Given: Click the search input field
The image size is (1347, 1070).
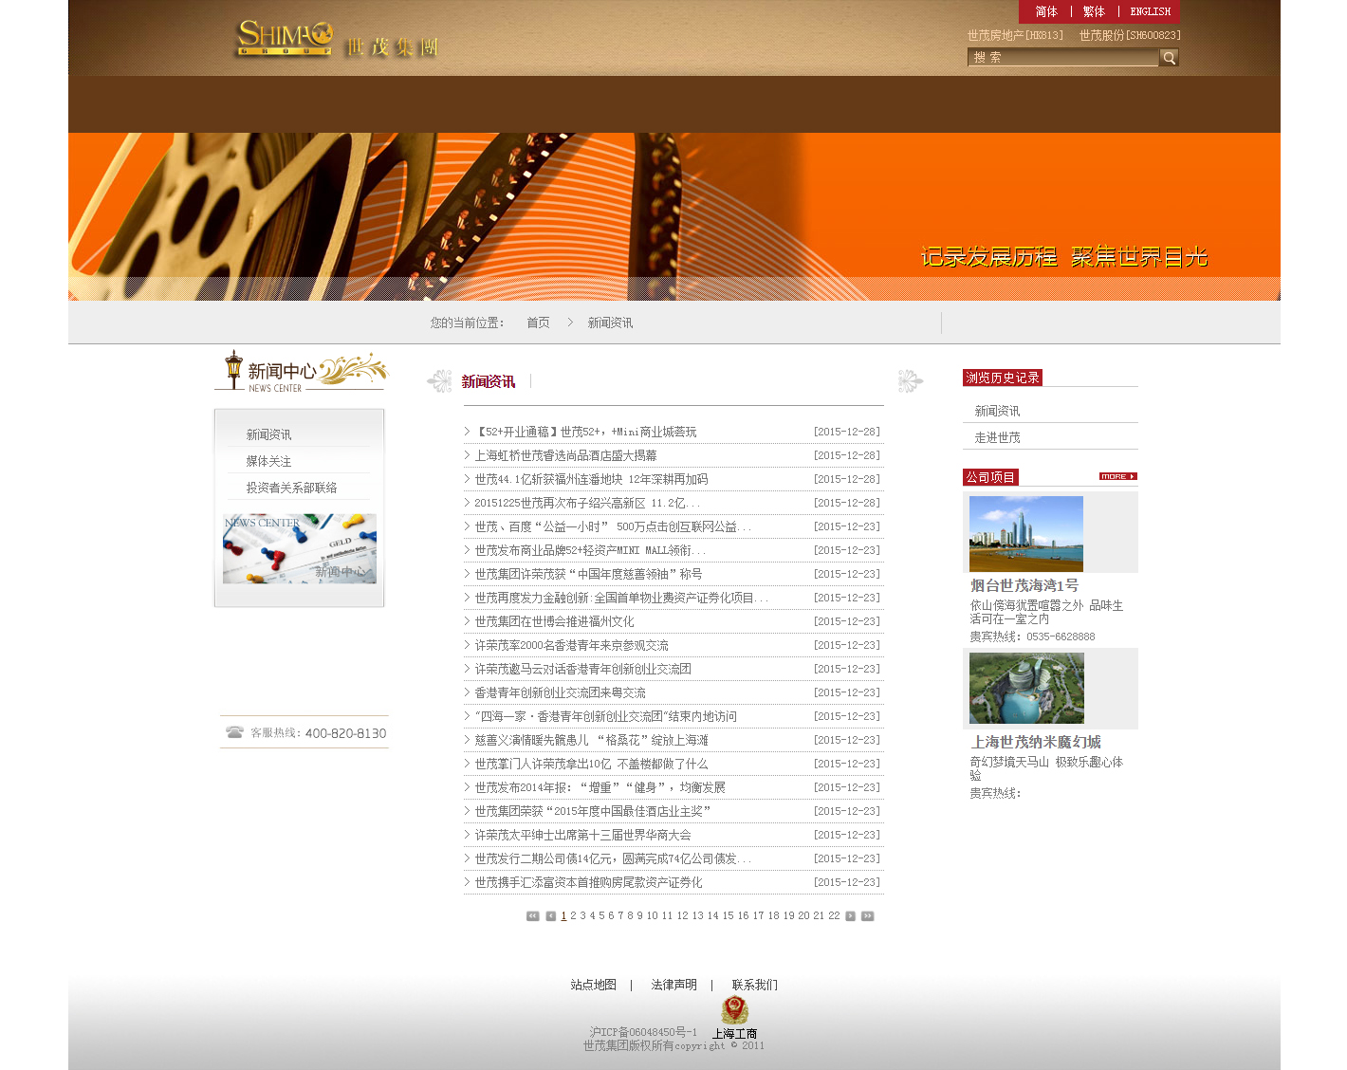Looking at the screenshot, I should 1062,58.
